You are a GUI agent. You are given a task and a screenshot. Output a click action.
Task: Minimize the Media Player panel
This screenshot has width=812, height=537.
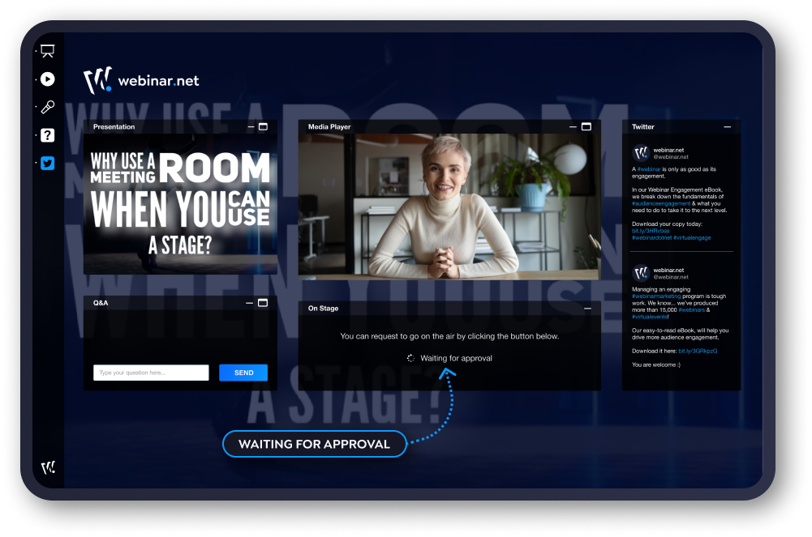pyautogui.click(x=573, y=126)
